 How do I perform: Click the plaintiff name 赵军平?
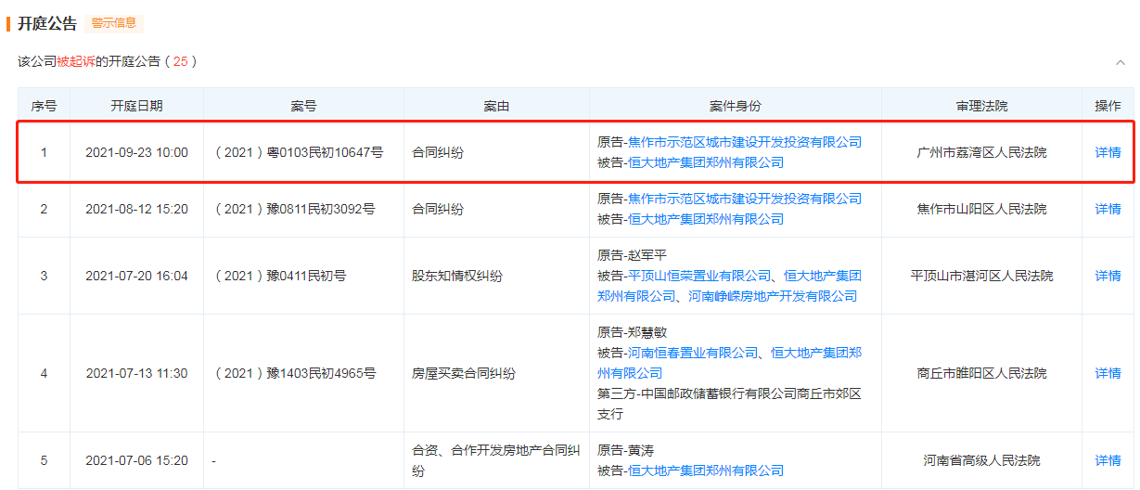point(647,255)
